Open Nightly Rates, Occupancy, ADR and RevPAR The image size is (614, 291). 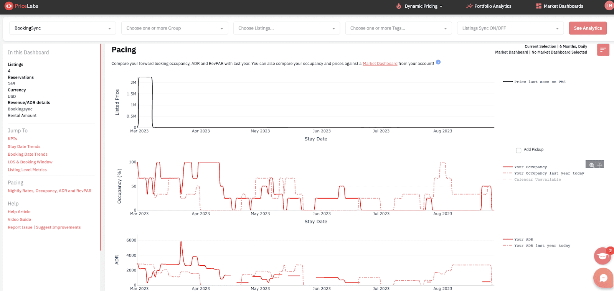(50, 191)
